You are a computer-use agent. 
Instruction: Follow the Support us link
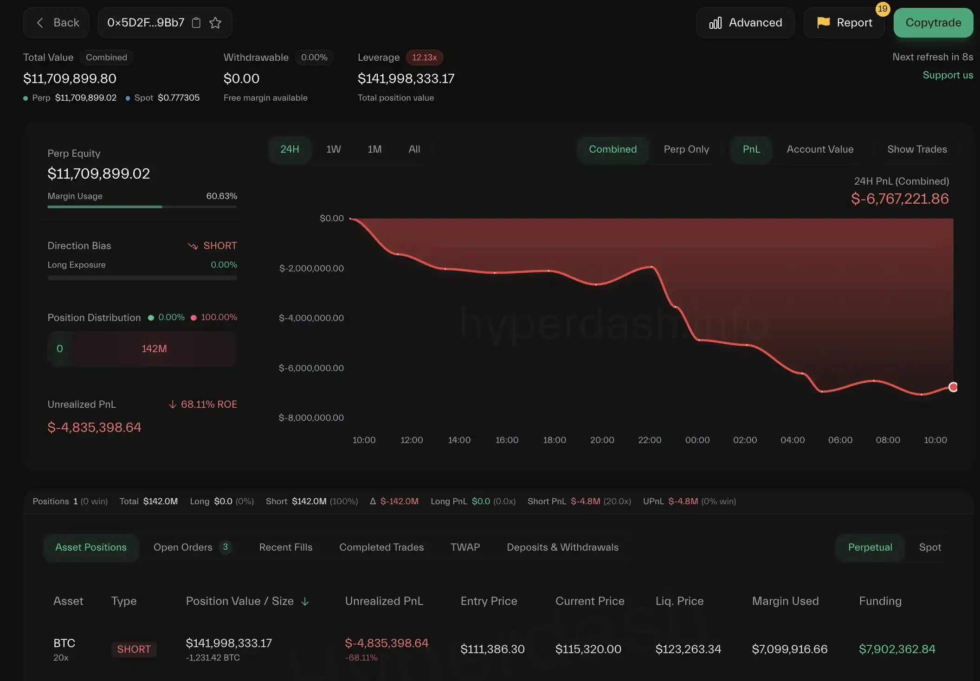[x=947, y=75]
